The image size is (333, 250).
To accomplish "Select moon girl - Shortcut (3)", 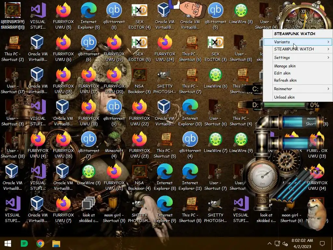I will (x=114, y=210).
